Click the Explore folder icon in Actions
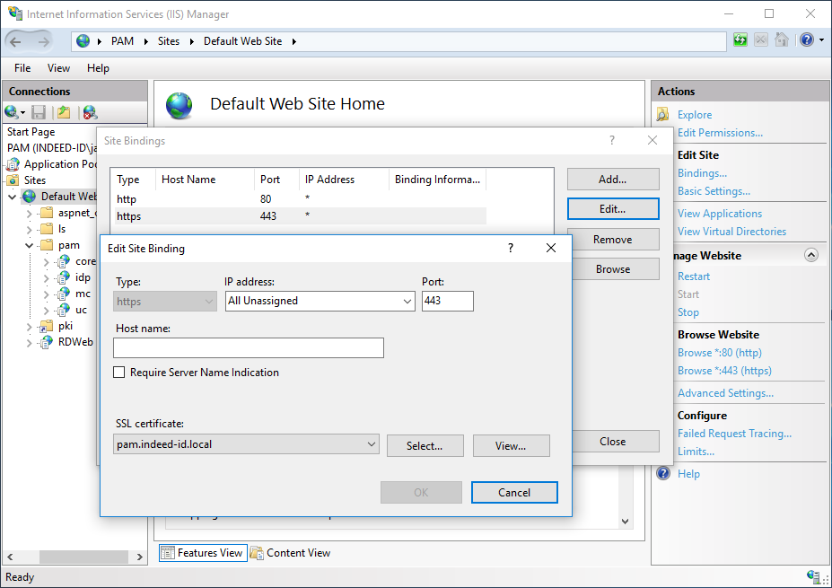 663,115
